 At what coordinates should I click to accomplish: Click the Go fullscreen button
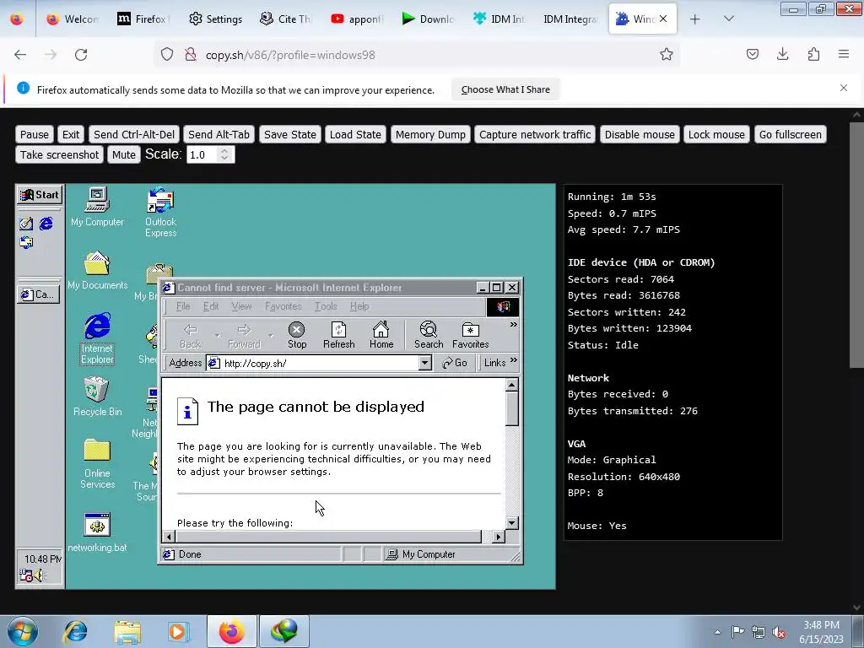[x=790, y=134]
